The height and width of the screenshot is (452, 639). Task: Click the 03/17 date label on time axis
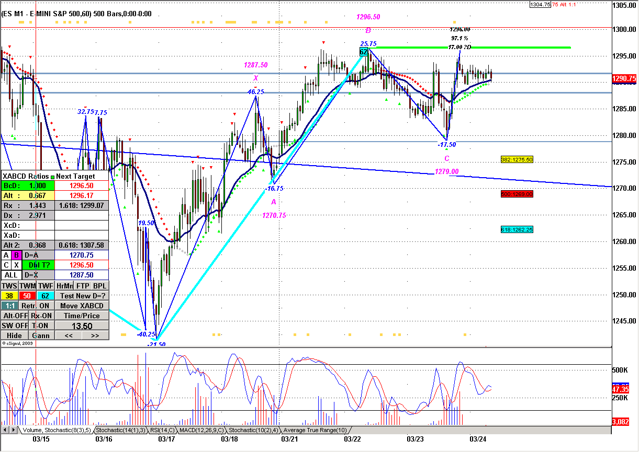click(x=166, y=439)
